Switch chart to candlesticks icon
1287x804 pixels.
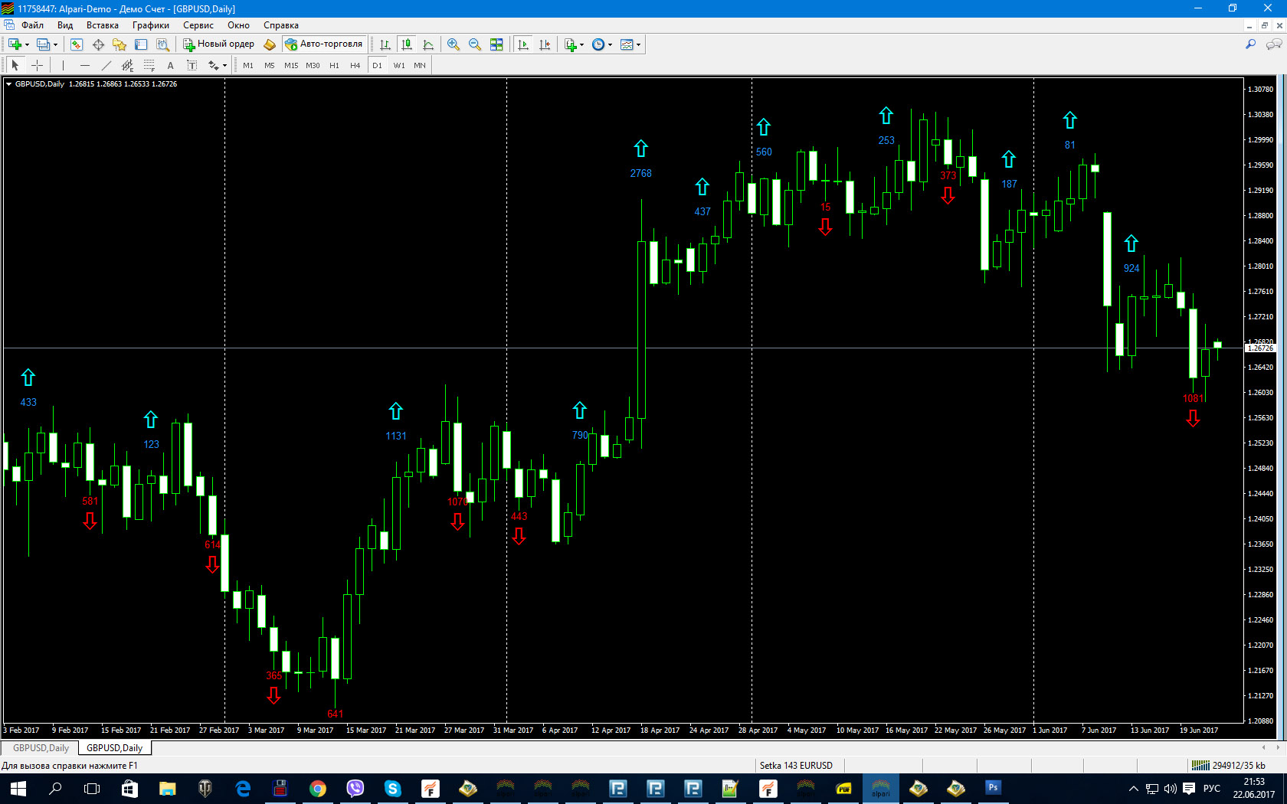(x=407, y=44)
